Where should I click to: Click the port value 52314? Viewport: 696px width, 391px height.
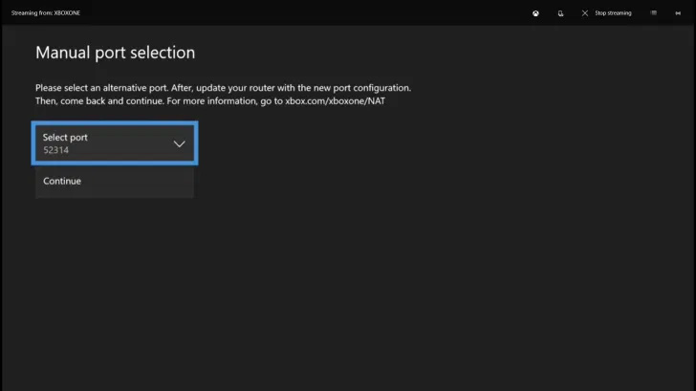pos(56,150)
